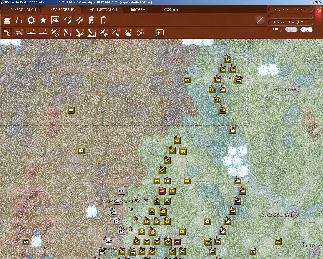Viewport: 323px width, 259px height.
Task: Select the F10 air transfer mode
Action: point(116,33)
